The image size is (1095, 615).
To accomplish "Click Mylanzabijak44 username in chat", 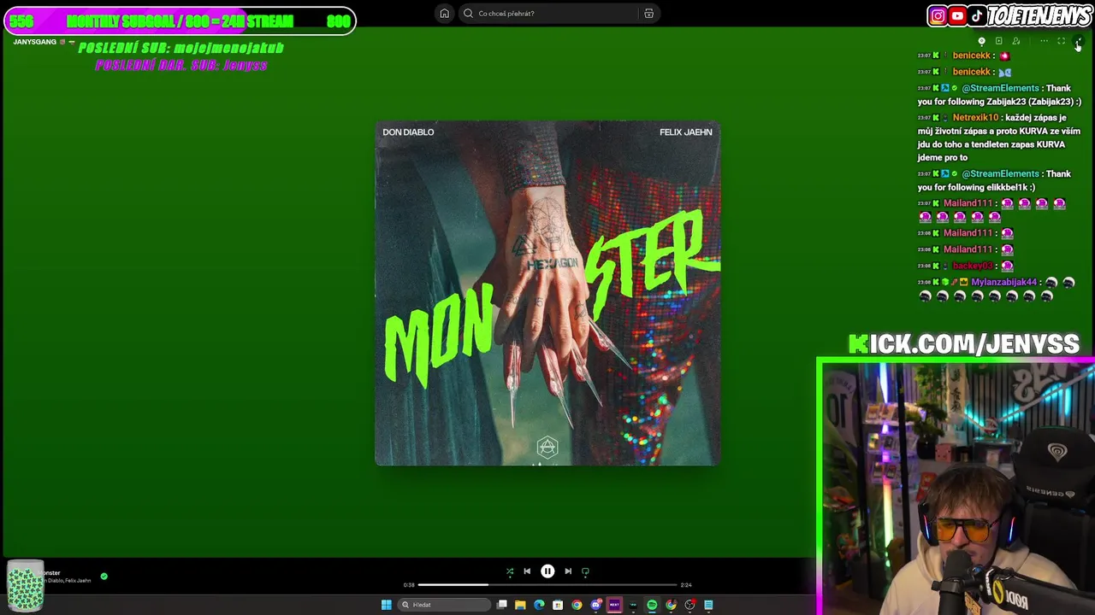I will point(1003,282).
